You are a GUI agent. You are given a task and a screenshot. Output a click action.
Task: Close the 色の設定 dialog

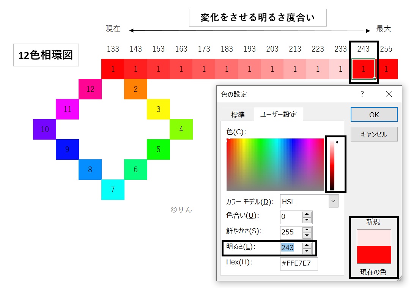click(389, 94)
